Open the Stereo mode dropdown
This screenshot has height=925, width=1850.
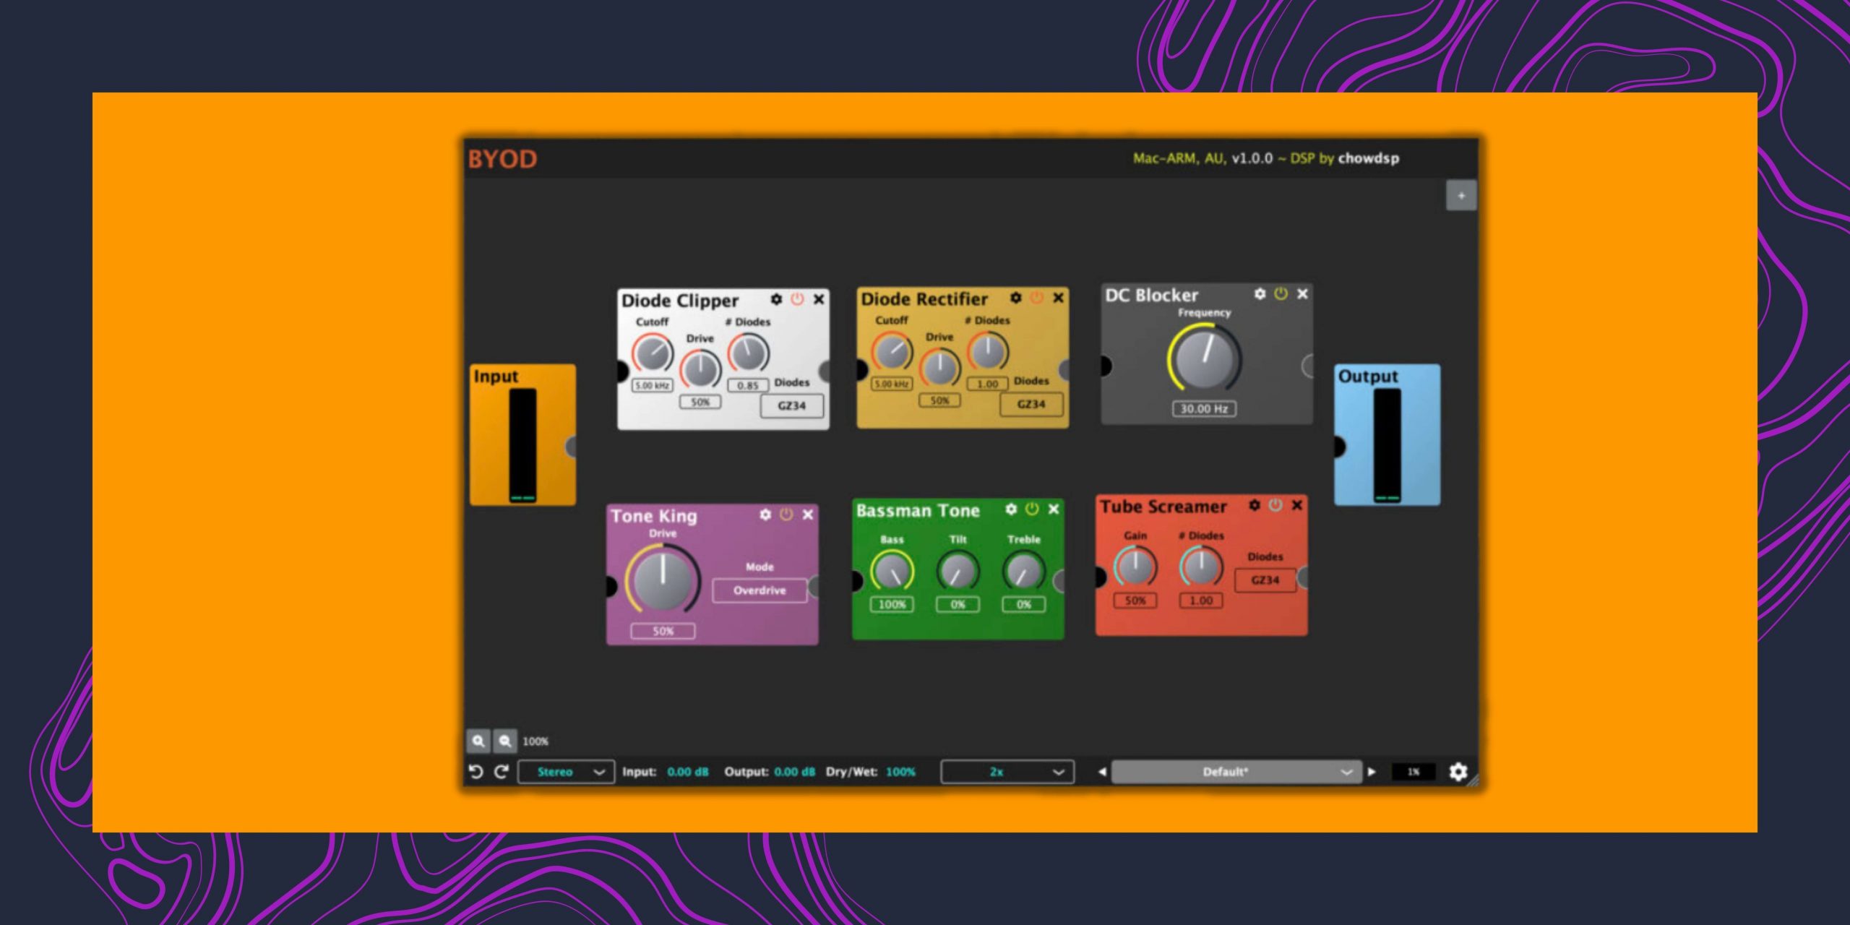pyautogui.click(x=565, y=772)
